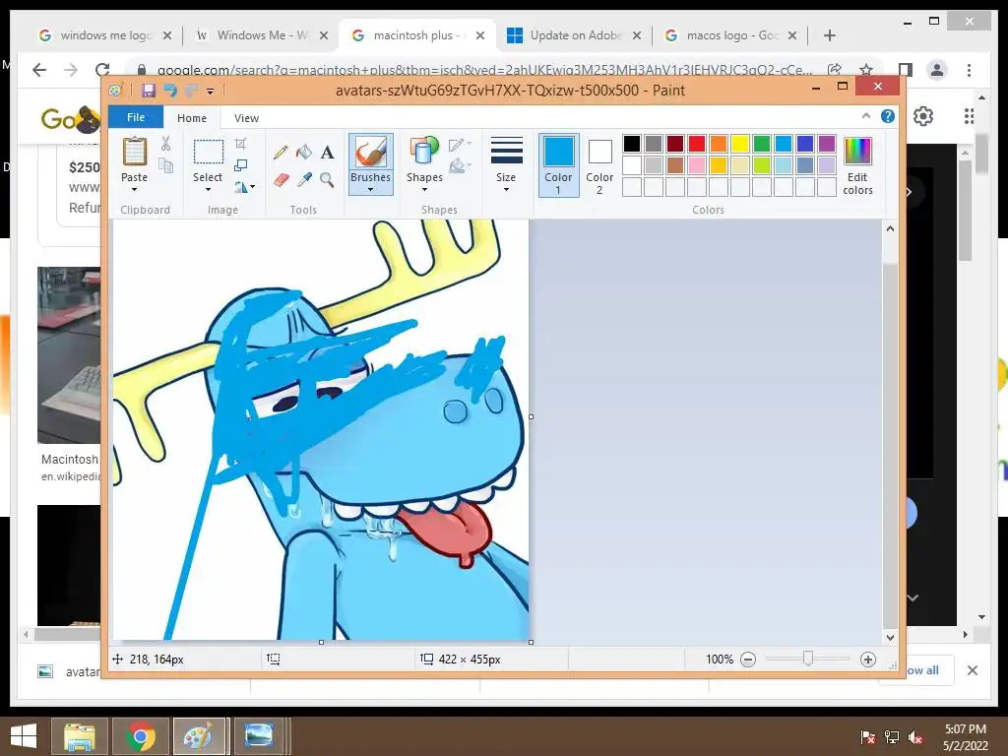Switch to the Home ribbon tab
This screenshot has height=756, width=1008.
pos(192,118)
